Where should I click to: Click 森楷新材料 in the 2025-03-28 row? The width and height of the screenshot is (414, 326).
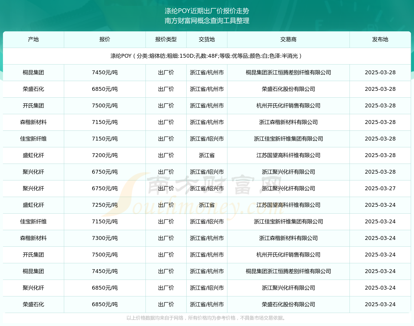coord(33,122)
